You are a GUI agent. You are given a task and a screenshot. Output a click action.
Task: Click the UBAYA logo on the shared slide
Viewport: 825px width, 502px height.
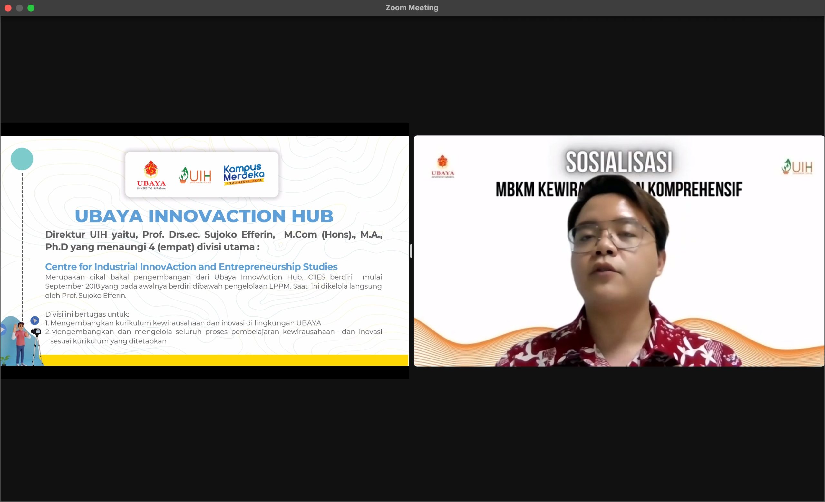151,175
